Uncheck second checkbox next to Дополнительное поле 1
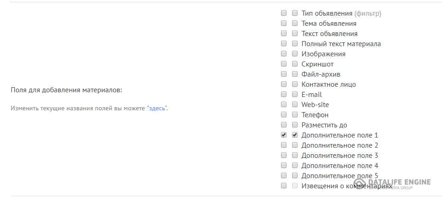The width and height of the screenshot is (442, 198). [294, 135]
